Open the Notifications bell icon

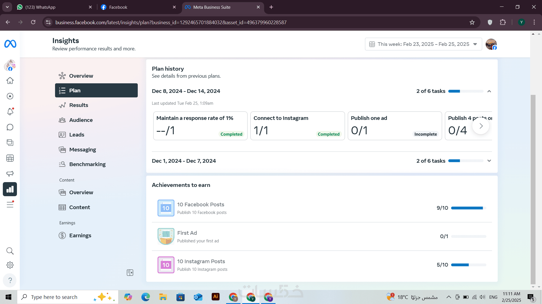click(10, 112)
